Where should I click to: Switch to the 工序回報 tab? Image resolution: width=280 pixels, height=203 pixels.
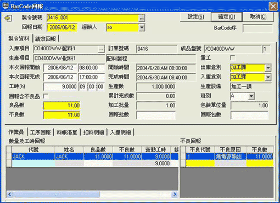tap(41, 132)
